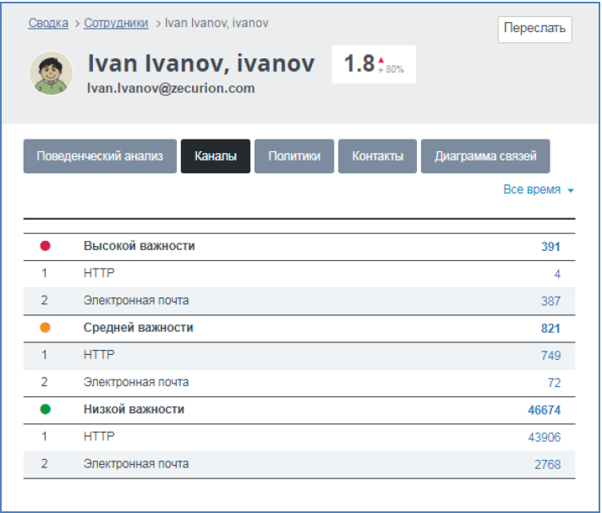The width and height of the screenshot is (602, 513).
Task: Click the 391 high importance count
Action: click(x=550, y=247)
